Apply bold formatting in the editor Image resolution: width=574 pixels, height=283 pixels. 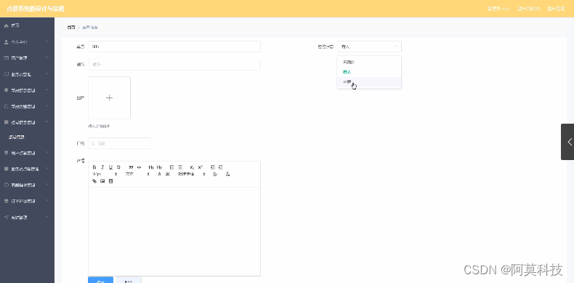pyautogui.click(x=94, y=167)
